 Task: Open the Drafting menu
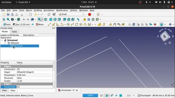(38, 10)
